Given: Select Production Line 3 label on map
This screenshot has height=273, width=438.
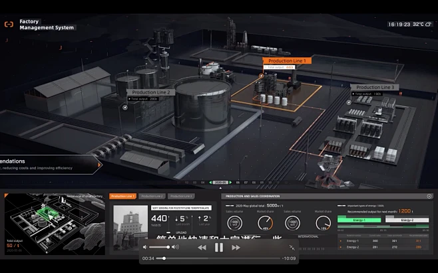Looking at the screenshot, I should [375, 87].
